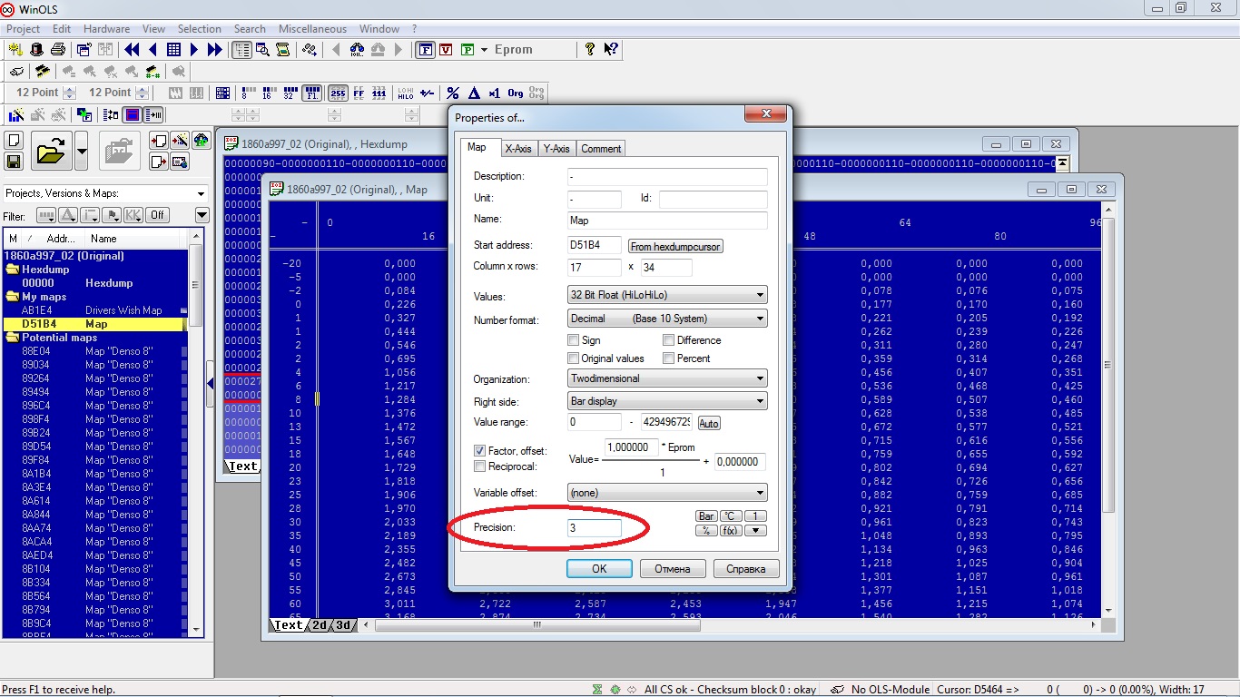Screen dimensions: 1240x697
Task: Click the fast-forward double arrow icon
Action: pyautogui.click(x=215, y=50)
